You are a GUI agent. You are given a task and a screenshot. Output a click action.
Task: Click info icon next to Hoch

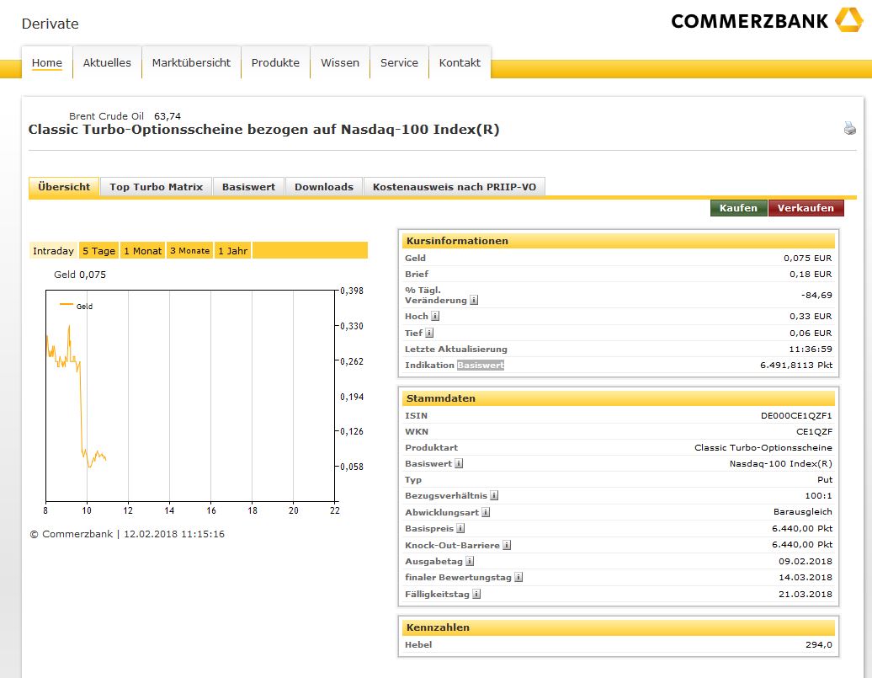point(435,317)
